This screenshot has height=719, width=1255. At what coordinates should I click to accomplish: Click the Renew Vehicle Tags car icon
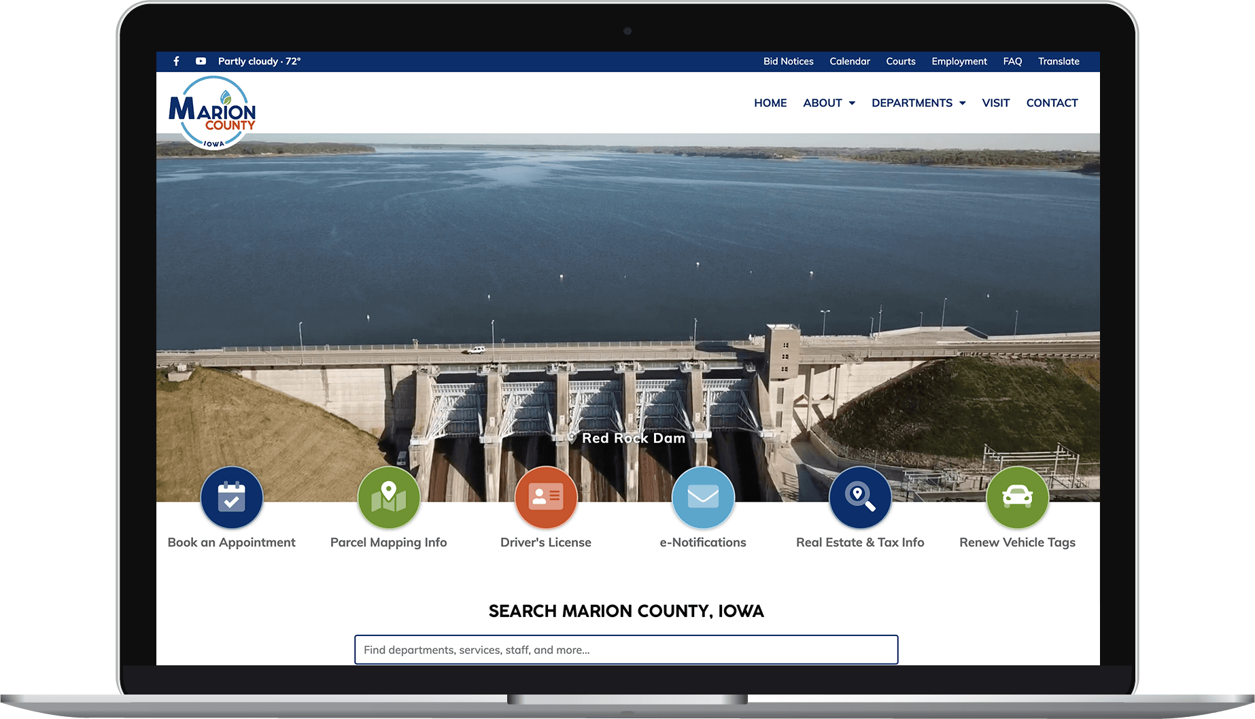(x=1017, y=497)
